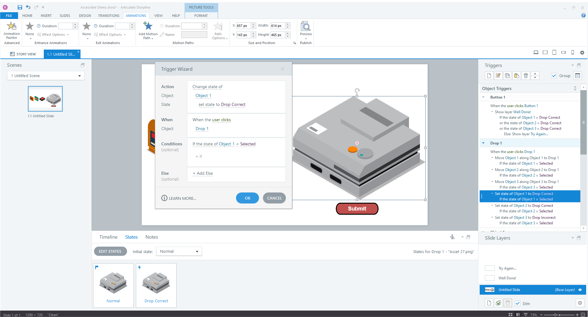The width and height of the screenshot is (588, 317).
Task: Open the Size and Position dialog launcher
Action: (295, 43)
